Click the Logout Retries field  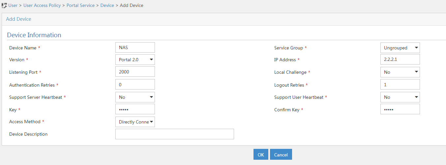click(x=400, y=84)
